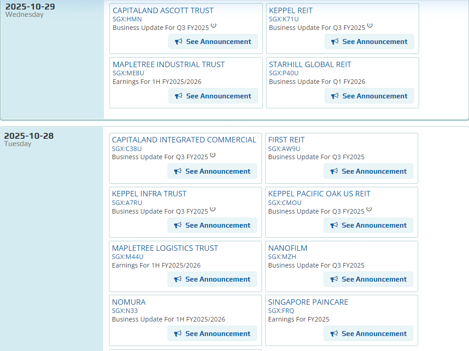Click the megaphone icon in CapitaLand Ascott Trust card
Image resolution: width=469 pixels, height=351 pixels.
(x=178, y=42)
